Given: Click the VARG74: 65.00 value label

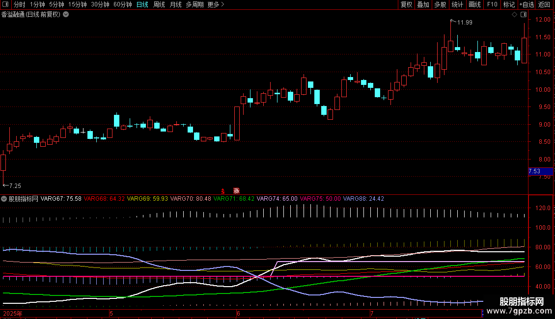Looking at the screenshot, I should point(277,199).
